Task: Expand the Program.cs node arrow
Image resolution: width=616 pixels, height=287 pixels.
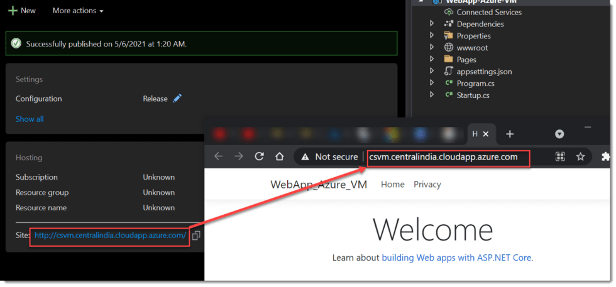Action: click(x=432, y=83)
